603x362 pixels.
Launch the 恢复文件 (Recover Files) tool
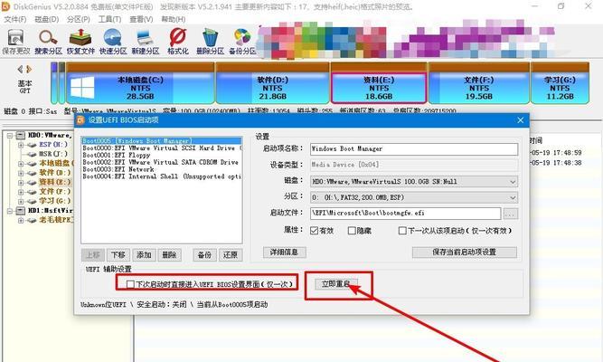pos(80,42)
